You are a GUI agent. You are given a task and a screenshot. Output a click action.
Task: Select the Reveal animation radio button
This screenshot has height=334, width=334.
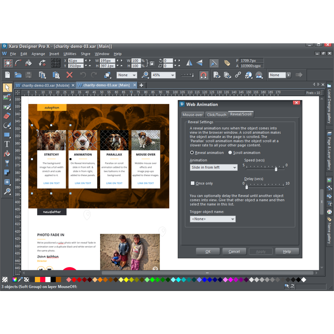(192, 152)
